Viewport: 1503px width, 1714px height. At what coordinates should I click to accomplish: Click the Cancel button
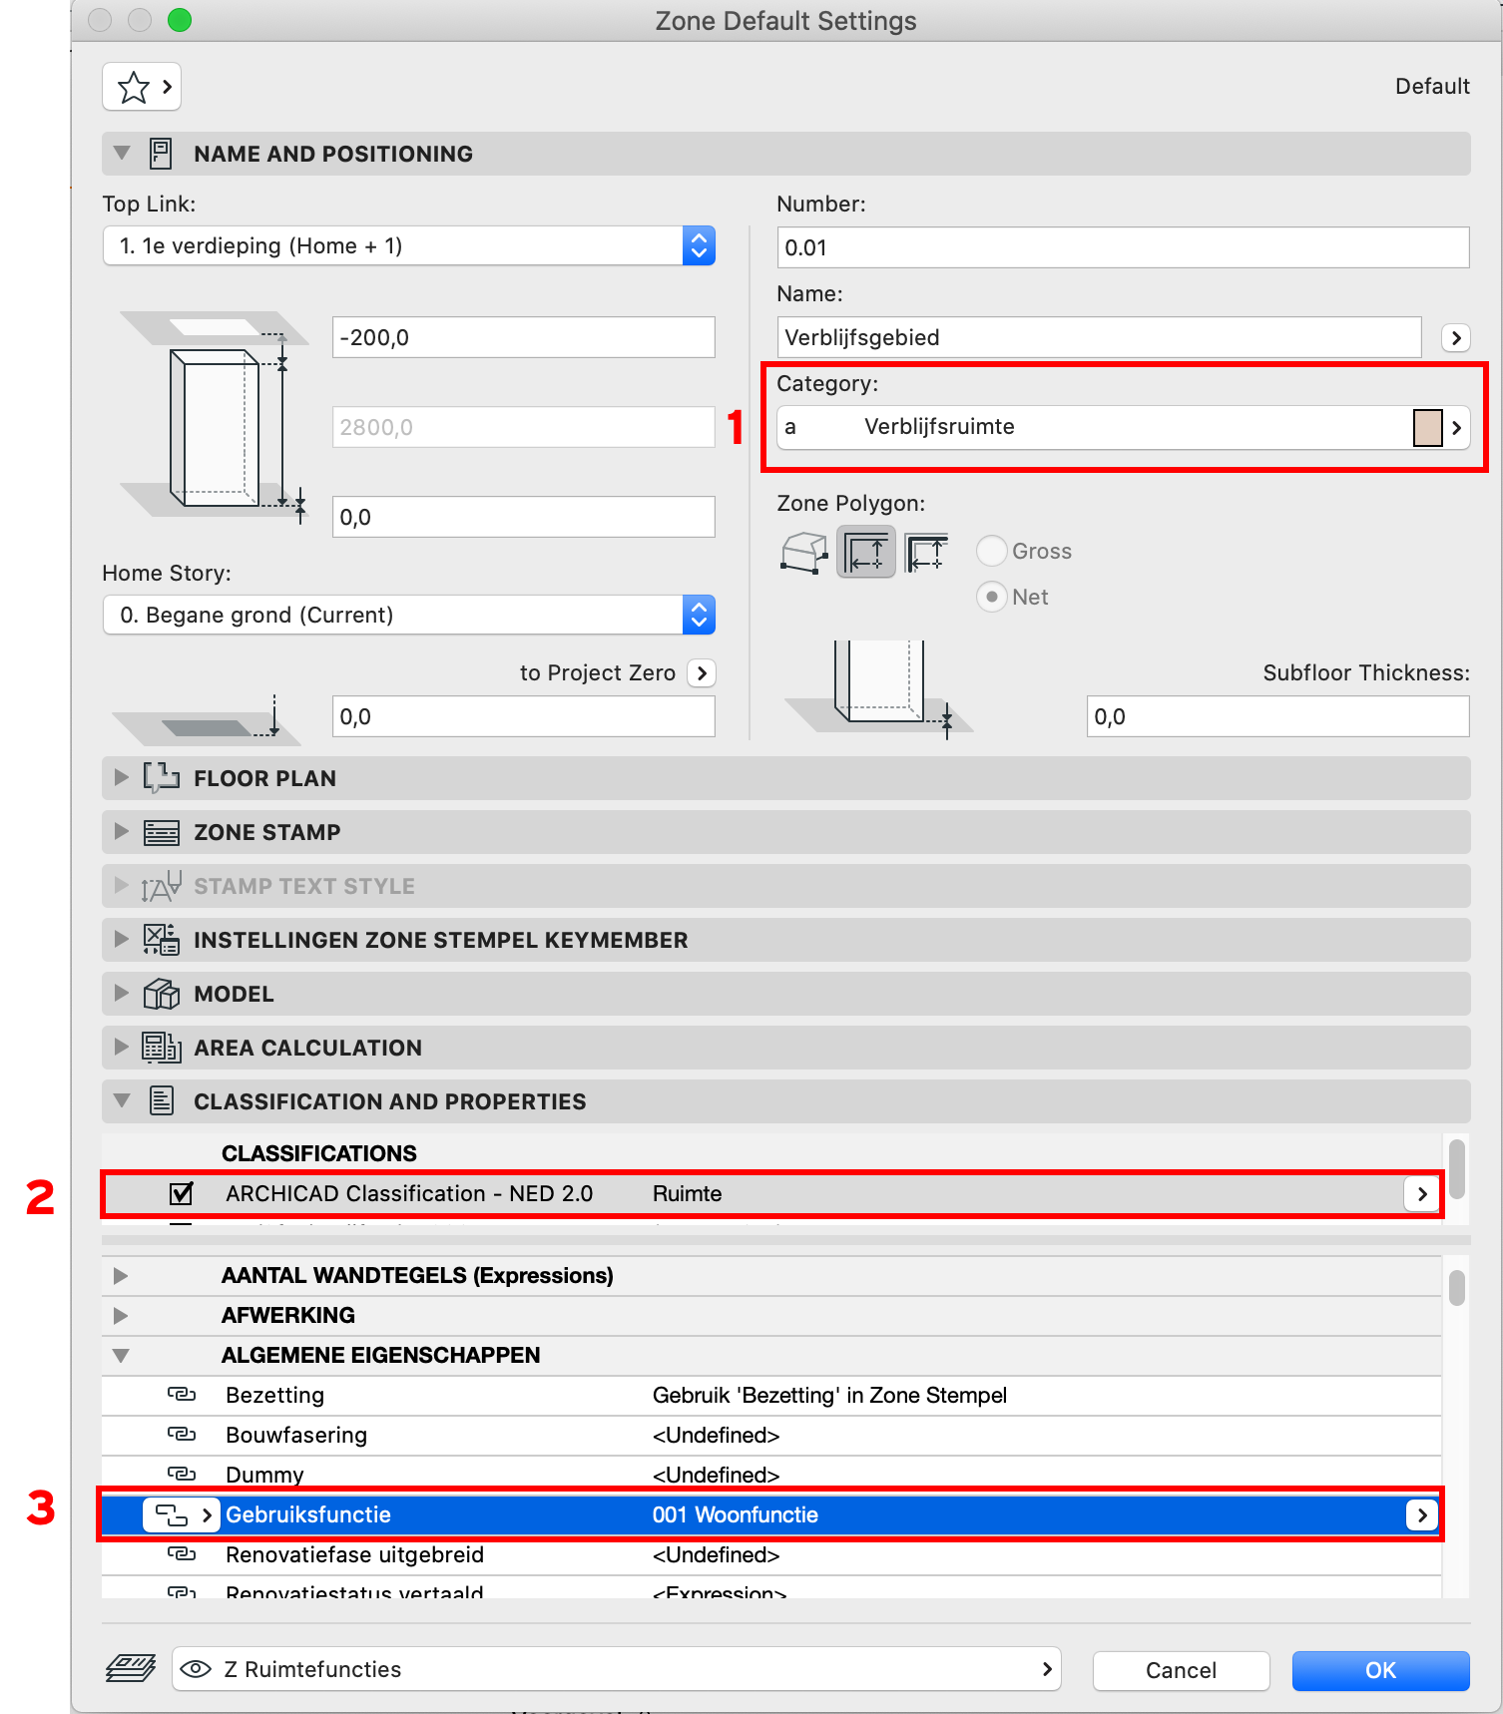pos(1181,1670)
